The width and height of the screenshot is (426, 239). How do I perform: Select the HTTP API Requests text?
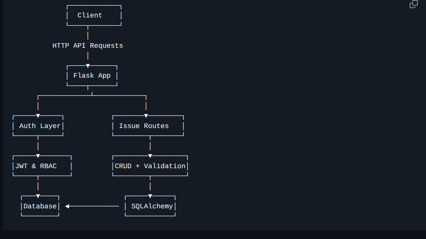point(88,45)
